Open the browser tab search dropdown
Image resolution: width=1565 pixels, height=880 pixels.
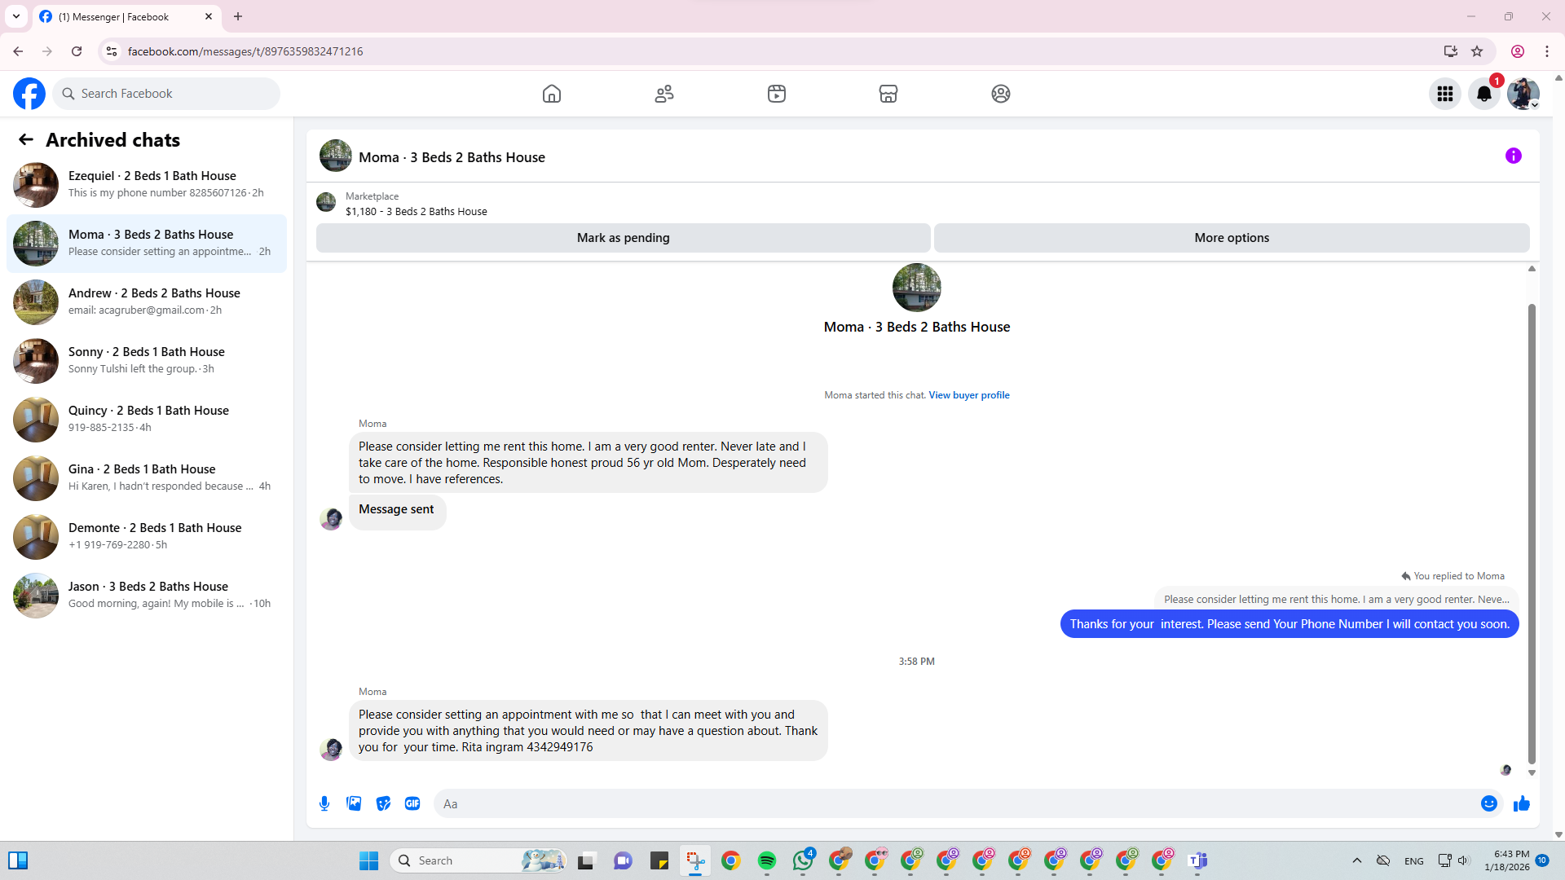[x=16, y=16]
